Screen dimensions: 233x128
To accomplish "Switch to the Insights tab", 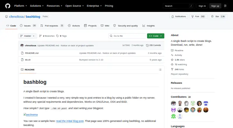I will click(149, 26).
